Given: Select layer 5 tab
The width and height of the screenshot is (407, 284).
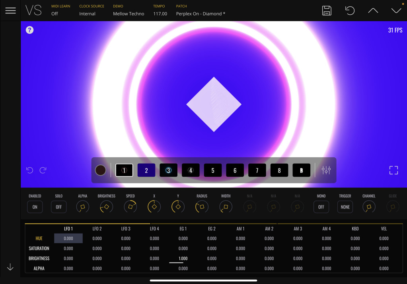Looking at the screenshot, I should pos(212,170).
